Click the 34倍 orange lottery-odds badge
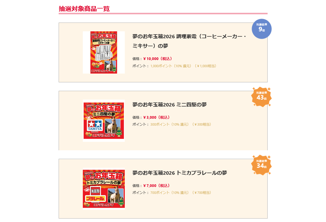The image size is (326, 222). click(x=261, y=165)
